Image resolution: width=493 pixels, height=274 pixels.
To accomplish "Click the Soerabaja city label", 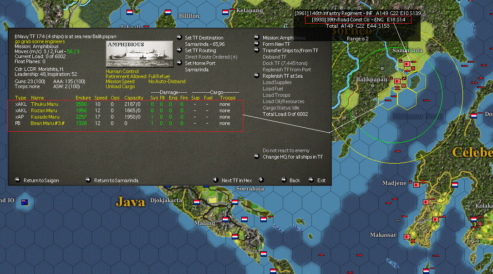I will point(250,189).
